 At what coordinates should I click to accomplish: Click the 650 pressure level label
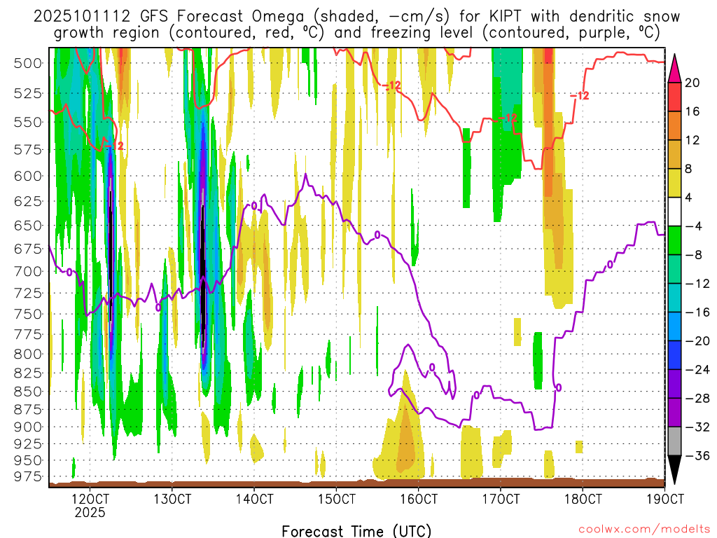click(28, 226)
